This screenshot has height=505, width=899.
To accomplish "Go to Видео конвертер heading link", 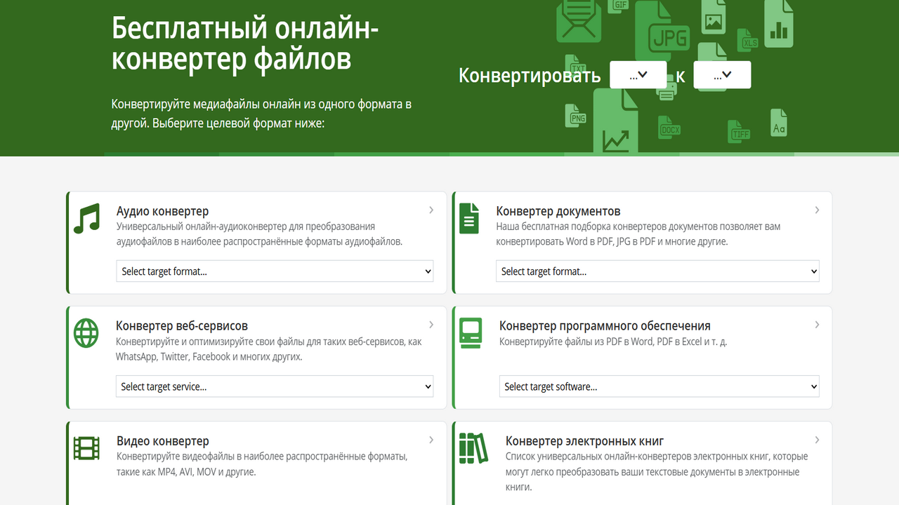I will point(163,441).
